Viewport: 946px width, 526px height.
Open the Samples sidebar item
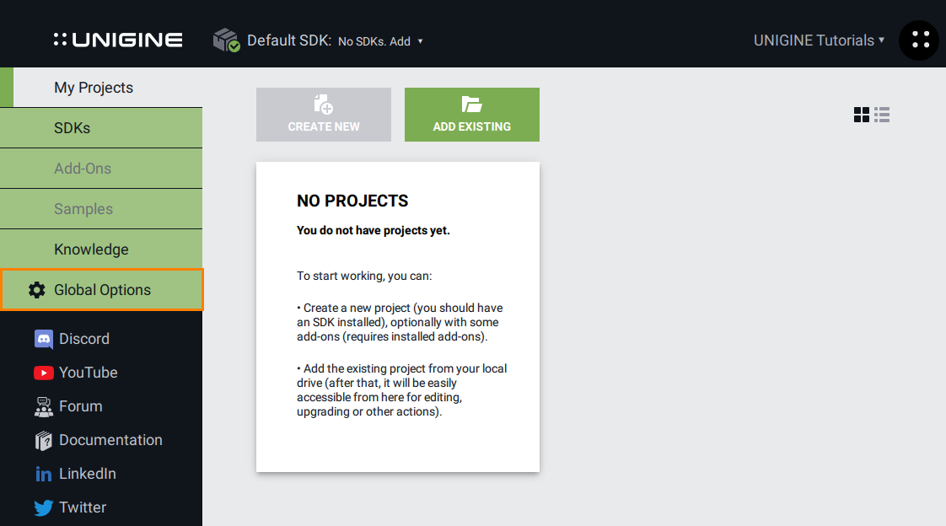click(83, 209)
